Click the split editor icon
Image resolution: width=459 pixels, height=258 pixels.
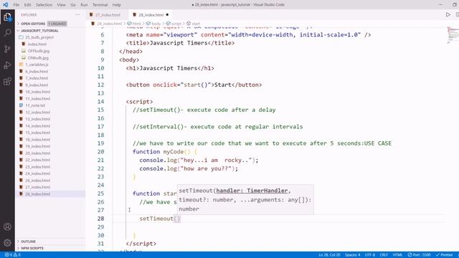click(x=457, y=14)
